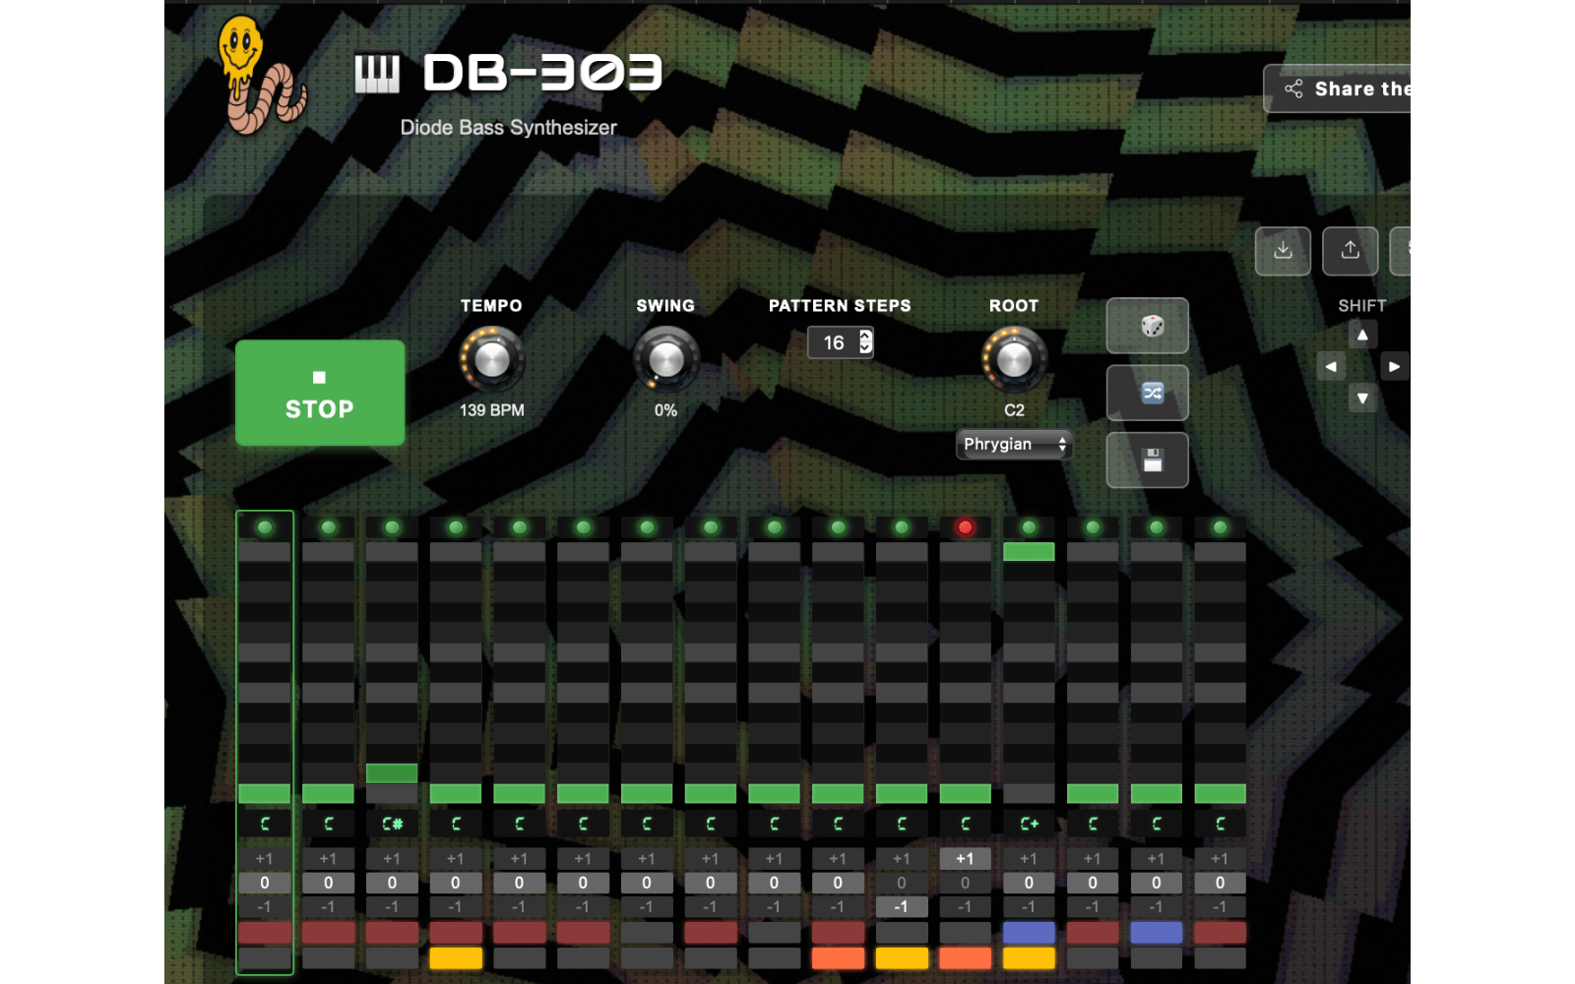The width and height of the screenshot is (1575, 984).
Task: Open the Phrygian scale dropdown
Action: click(1013, 445)
